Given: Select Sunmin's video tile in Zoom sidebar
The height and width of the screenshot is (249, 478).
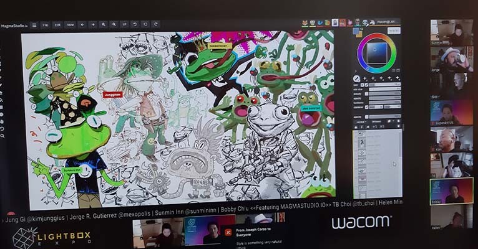Looking at the screenshot, I should click(x=451, y=33).
